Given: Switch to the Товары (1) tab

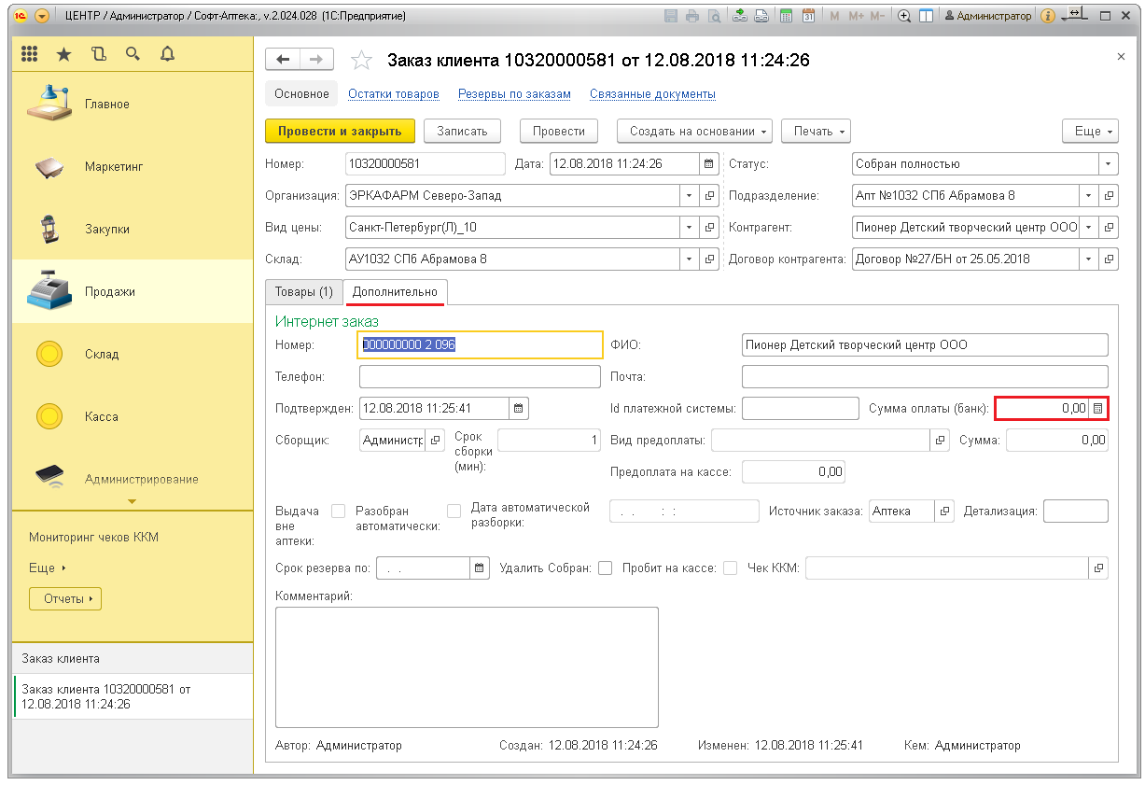Looking at the screenshot, I should (304, 292).
